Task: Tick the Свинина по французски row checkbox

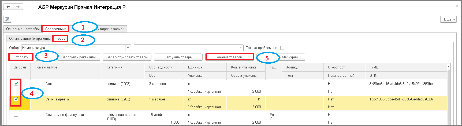Action: tap(16, 115)
